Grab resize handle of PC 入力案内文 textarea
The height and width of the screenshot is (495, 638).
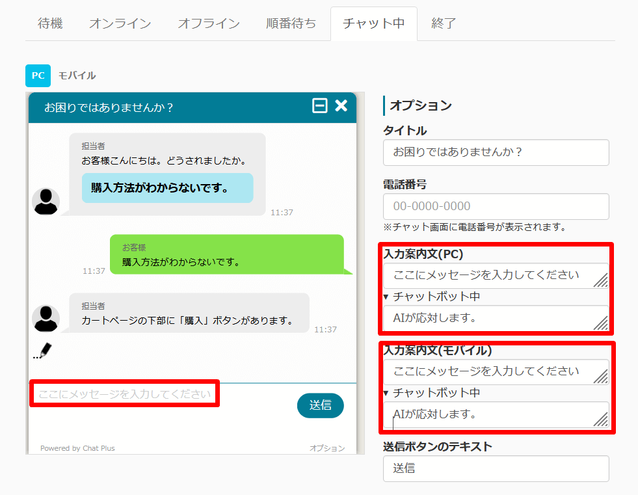tap(601, 280)
